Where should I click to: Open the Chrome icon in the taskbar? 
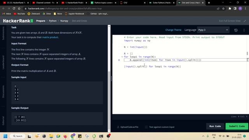point(73,136)
